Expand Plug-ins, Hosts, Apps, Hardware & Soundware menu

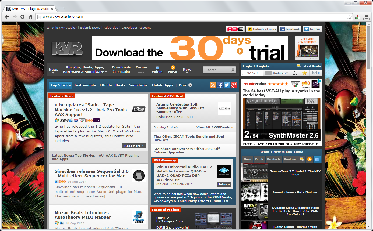(85, 70)
